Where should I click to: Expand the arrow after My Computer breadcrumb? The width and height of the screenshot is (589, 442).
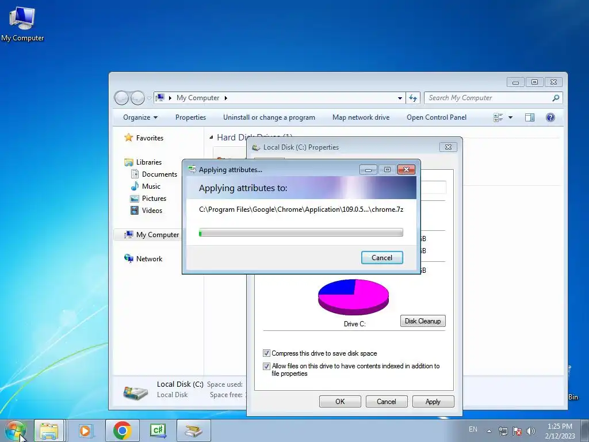tap(225, 98)
